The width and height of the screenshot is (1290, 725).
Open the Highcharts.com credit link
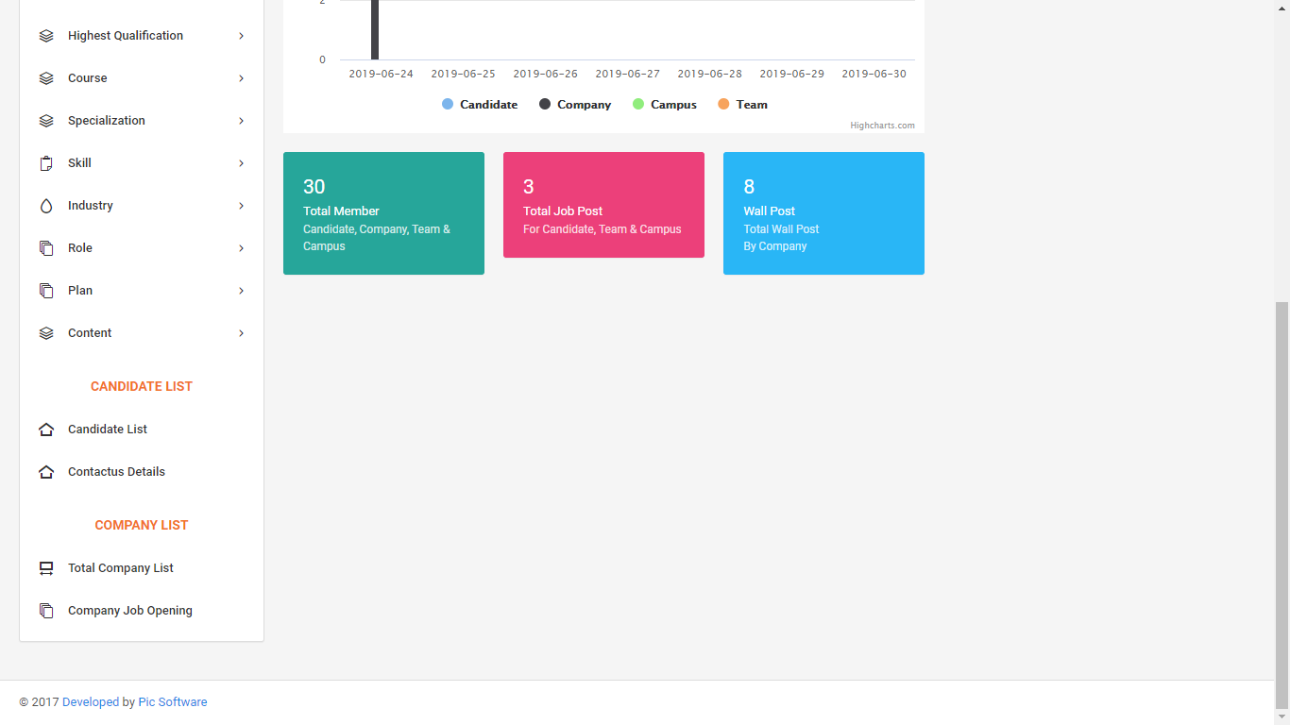coord(882,126)
